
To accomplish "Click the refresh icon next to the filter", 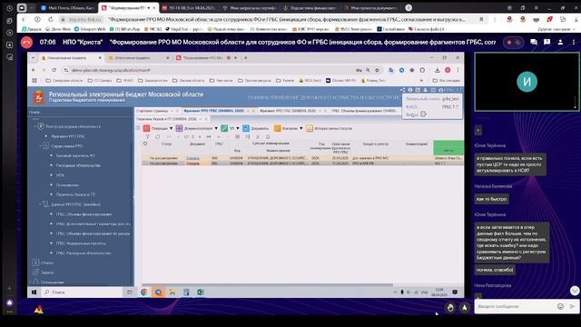I will [x=157, y=137].
